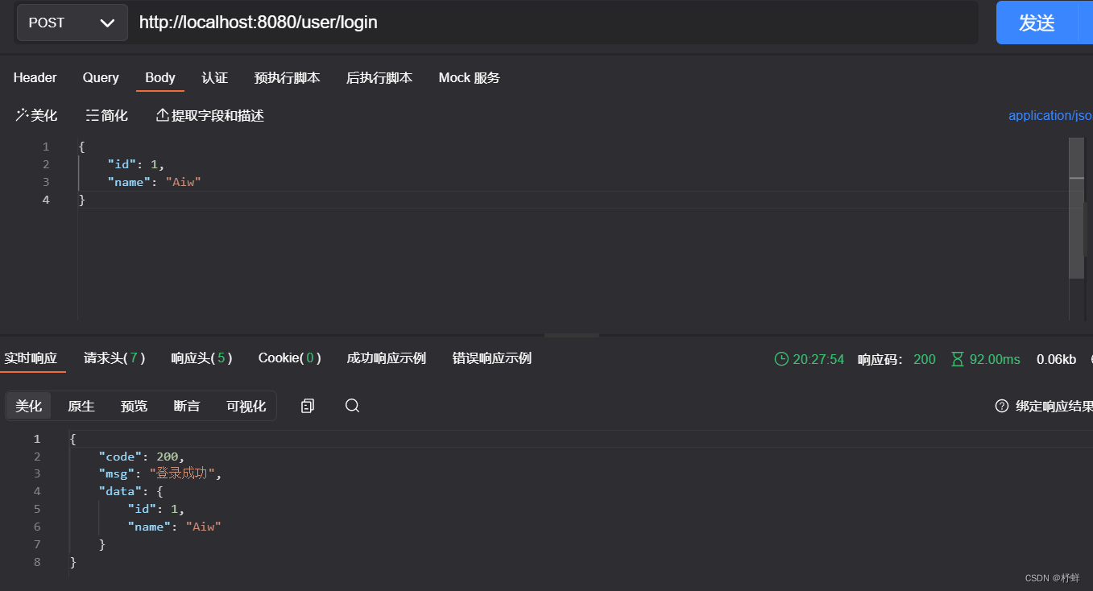This screenshot has height=591, width=1093.
Task: Click the "msg": "登录成功" response line
Action: coord(159,473)
